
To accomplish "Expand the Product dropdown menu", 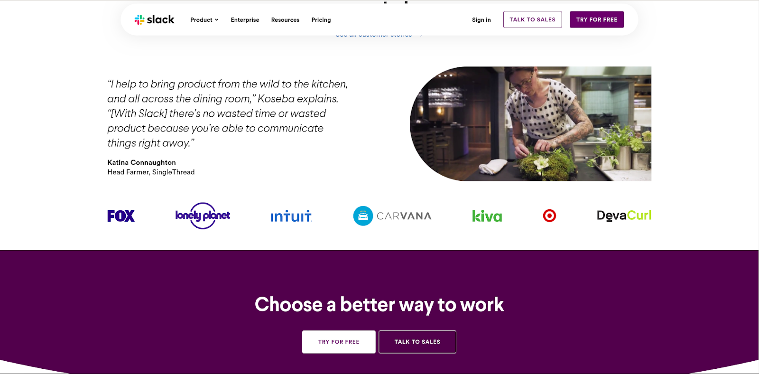I will [204, 20].
